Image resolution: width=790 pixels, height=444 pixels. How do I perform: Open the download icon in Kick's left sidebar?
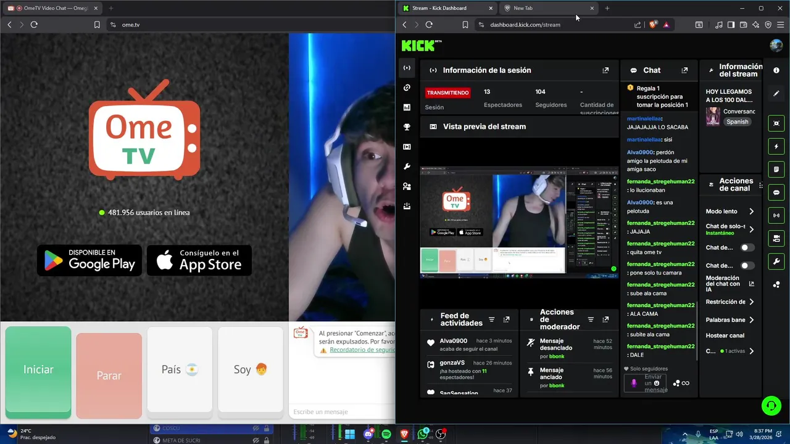pos(407,206)
